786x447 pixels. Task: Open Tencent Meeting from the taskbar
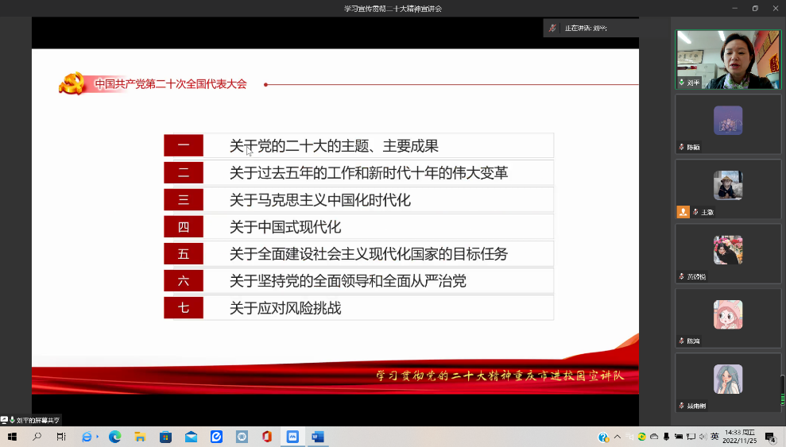click(292, 437)
